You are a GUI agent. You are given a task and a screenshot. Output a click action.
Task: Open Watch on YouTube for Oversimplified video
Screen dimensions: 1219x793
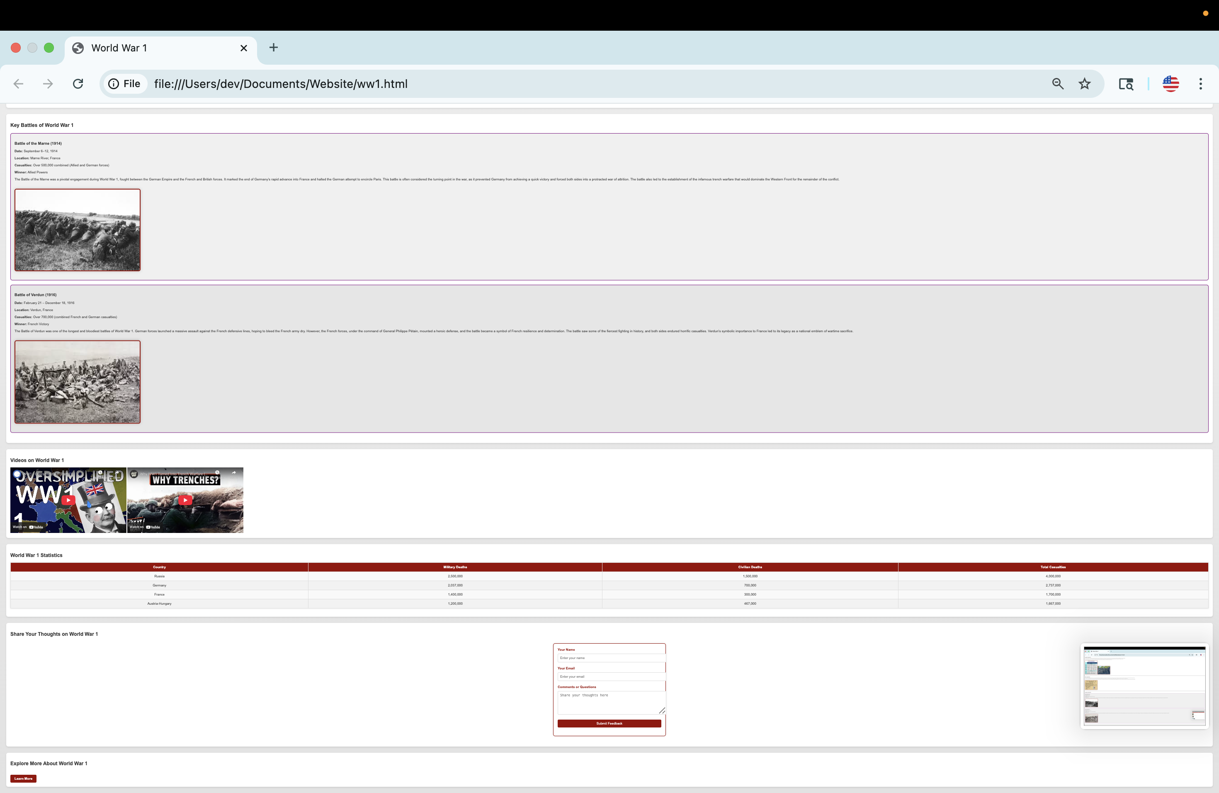(28, 527)
